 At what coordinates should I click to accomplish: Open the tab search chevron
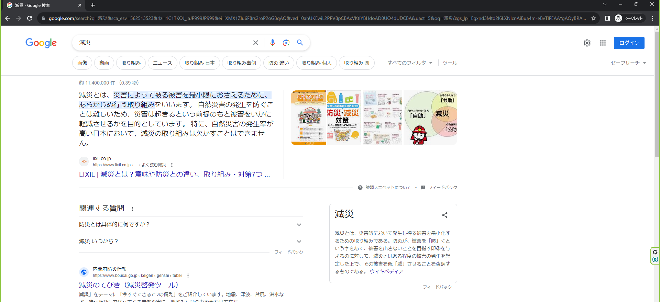click(x=605, y=4)
